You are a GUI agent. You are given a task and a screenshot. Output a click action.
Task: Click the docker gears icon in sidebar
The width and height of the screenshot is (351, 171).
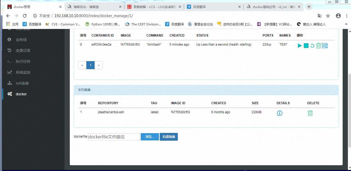click(10, 94)
